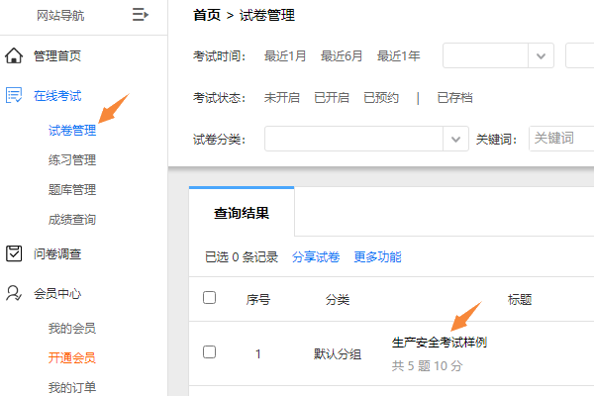This screenshot has width=594, height=396.
Task: Click 开通会员 in the member center
Action: click(72, 357)
